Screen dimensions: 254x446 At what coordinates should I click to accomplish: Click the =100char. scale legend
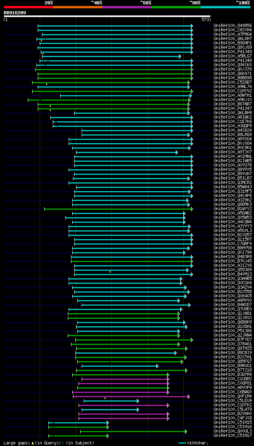click(x=194, y=443)
